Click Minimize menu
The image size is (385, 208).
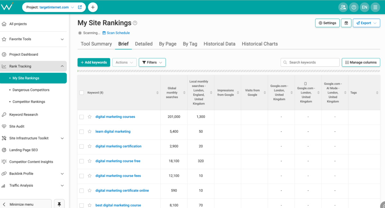tap(26, 204)
